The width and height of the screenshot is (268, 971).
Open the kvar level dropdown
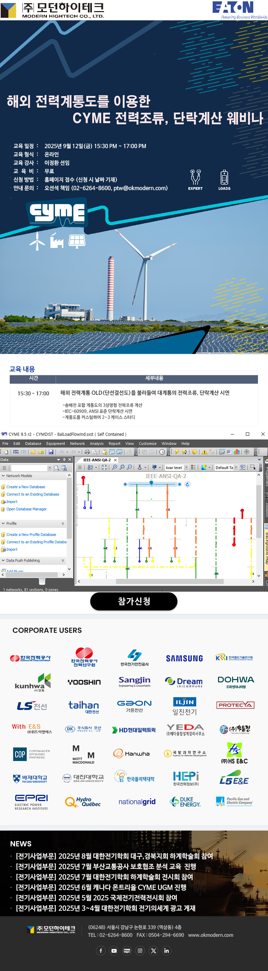pos(186,467)
